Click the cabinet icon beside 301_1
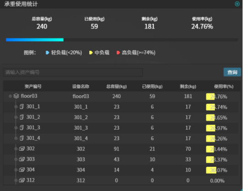This screenshot has height=191, width=243. point(22,107)
